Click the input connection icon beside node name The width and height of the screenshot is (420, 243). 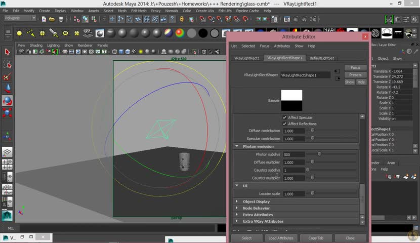[337, 71]
